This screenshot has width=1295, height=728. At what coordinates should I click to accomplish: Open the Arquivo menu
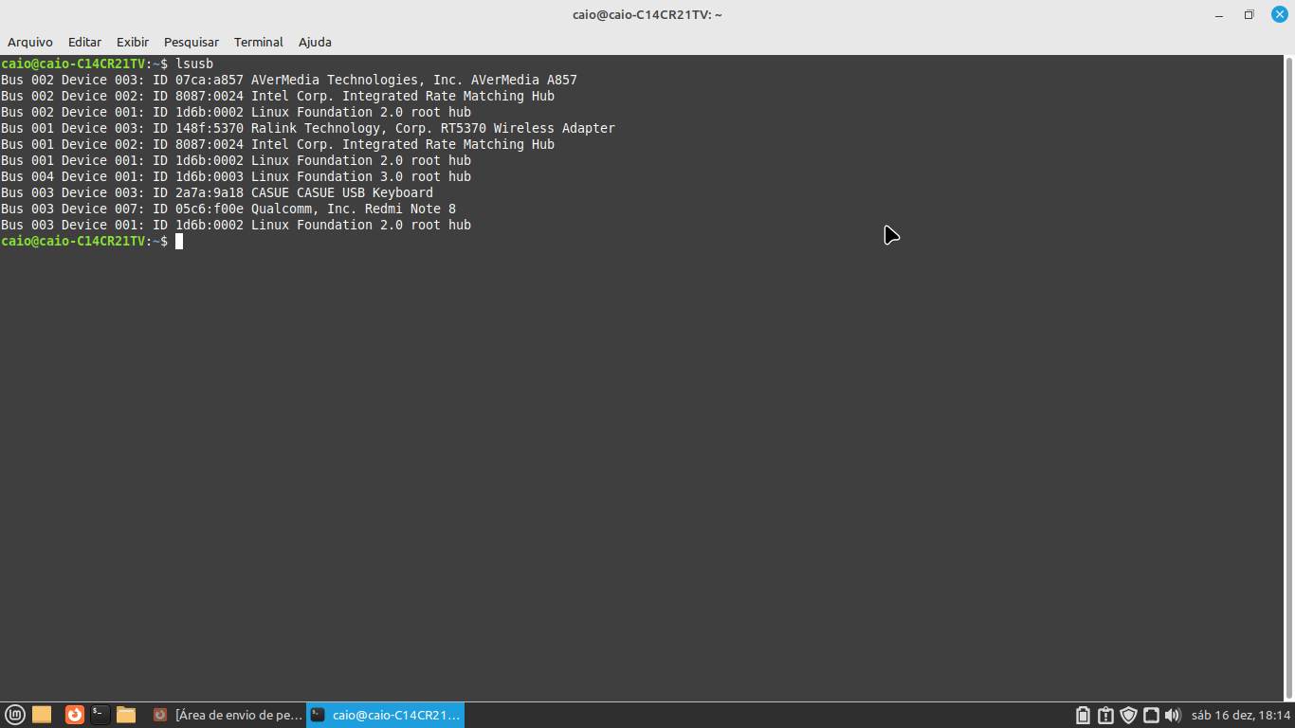[x=30, y=42]
